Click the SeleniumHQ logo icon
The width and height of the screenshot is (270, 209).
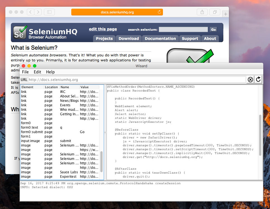pos(20,32)
